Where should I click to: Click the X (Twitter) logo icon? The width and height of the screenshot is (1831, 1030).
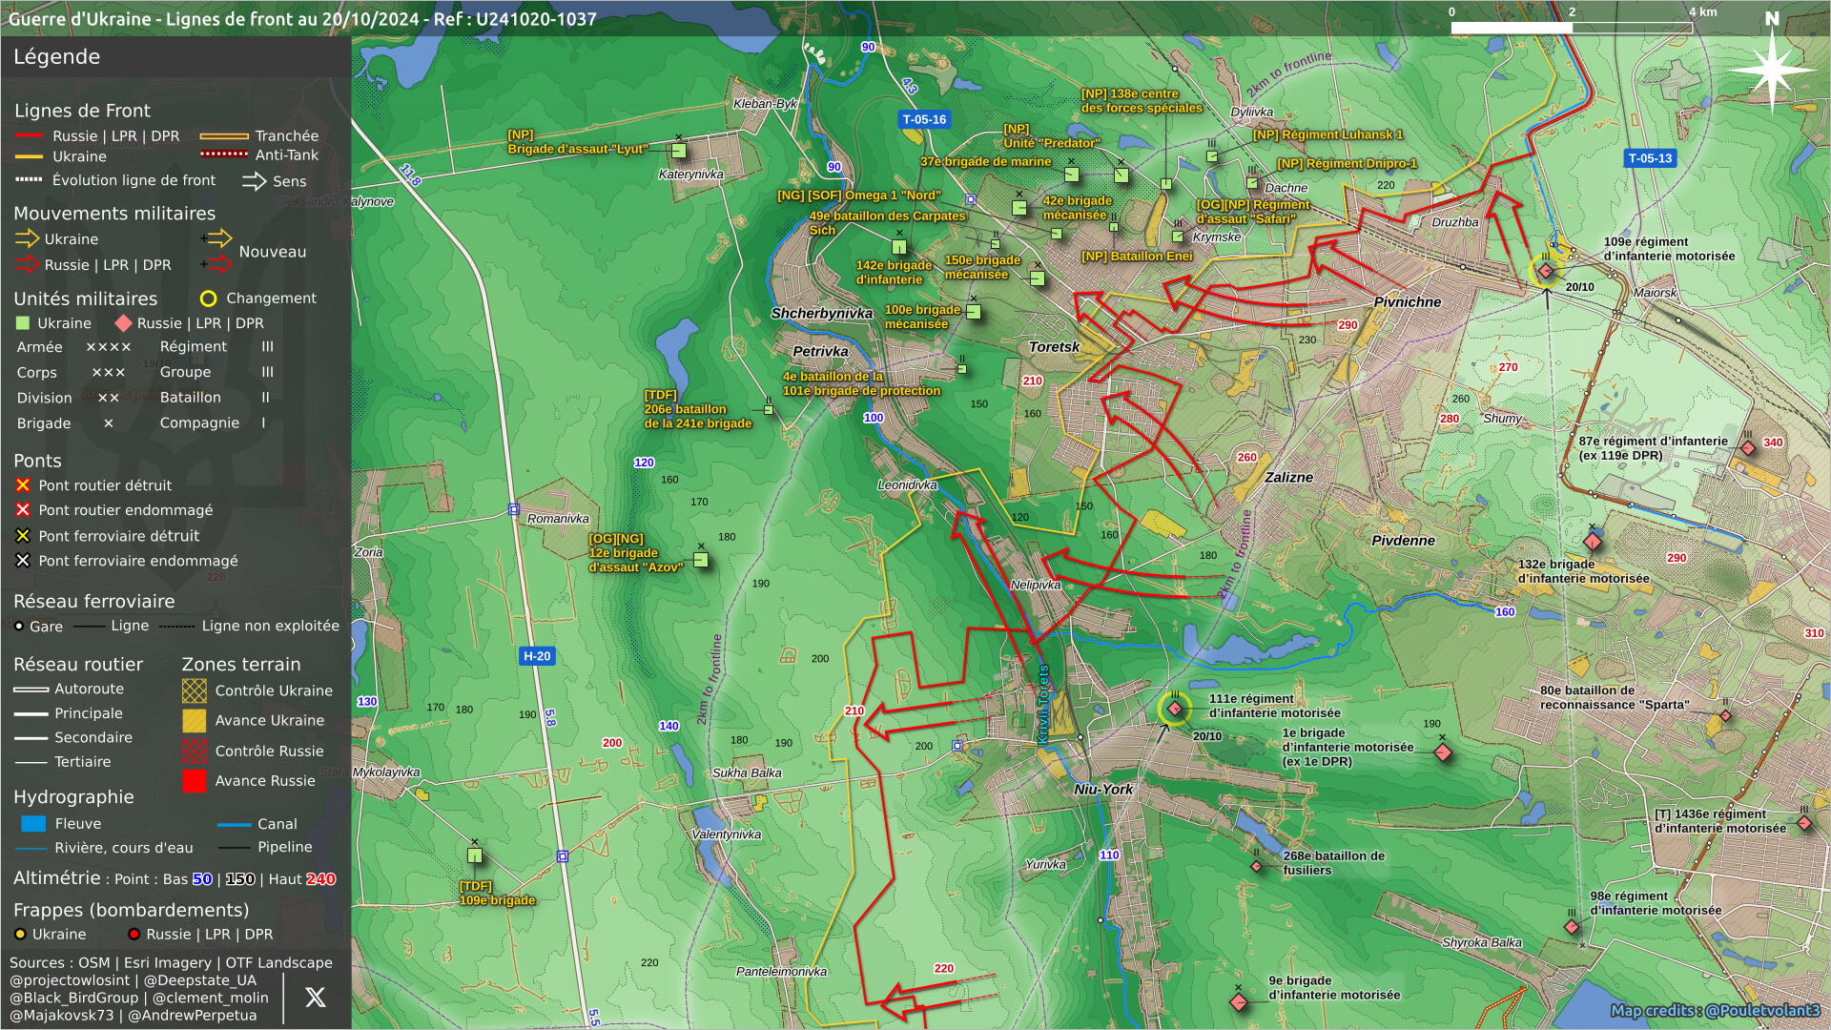pos(315,998)
